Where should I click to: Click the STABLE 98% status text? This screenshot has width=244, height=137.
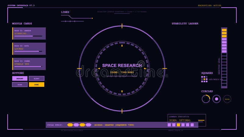tap(22, 64)
